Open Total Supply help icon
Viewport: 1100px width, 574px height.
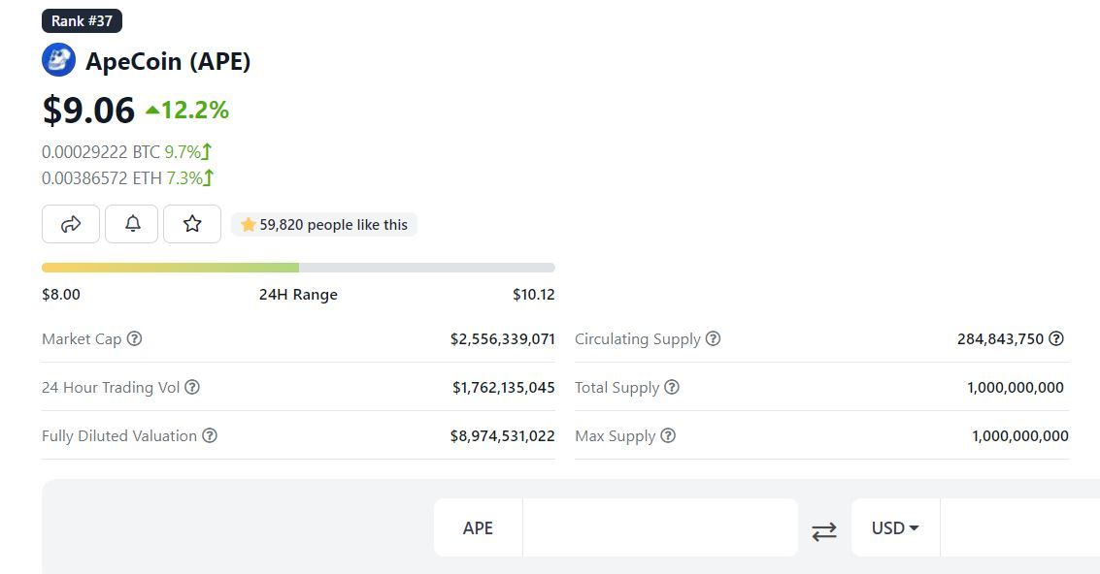[x=672, y=387]
